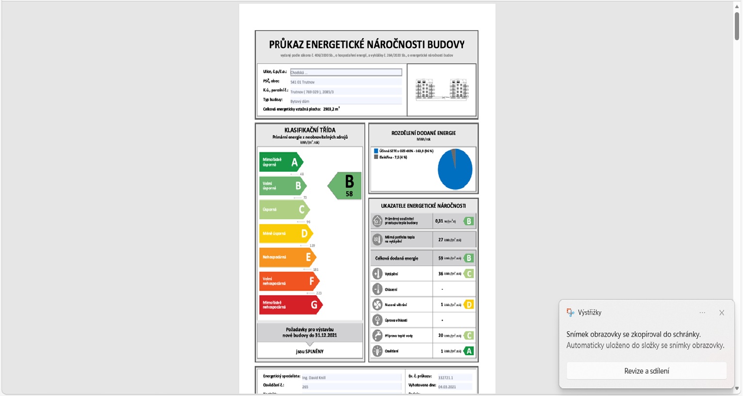Click the Nucené větrání fan icon

click(377, 305)
